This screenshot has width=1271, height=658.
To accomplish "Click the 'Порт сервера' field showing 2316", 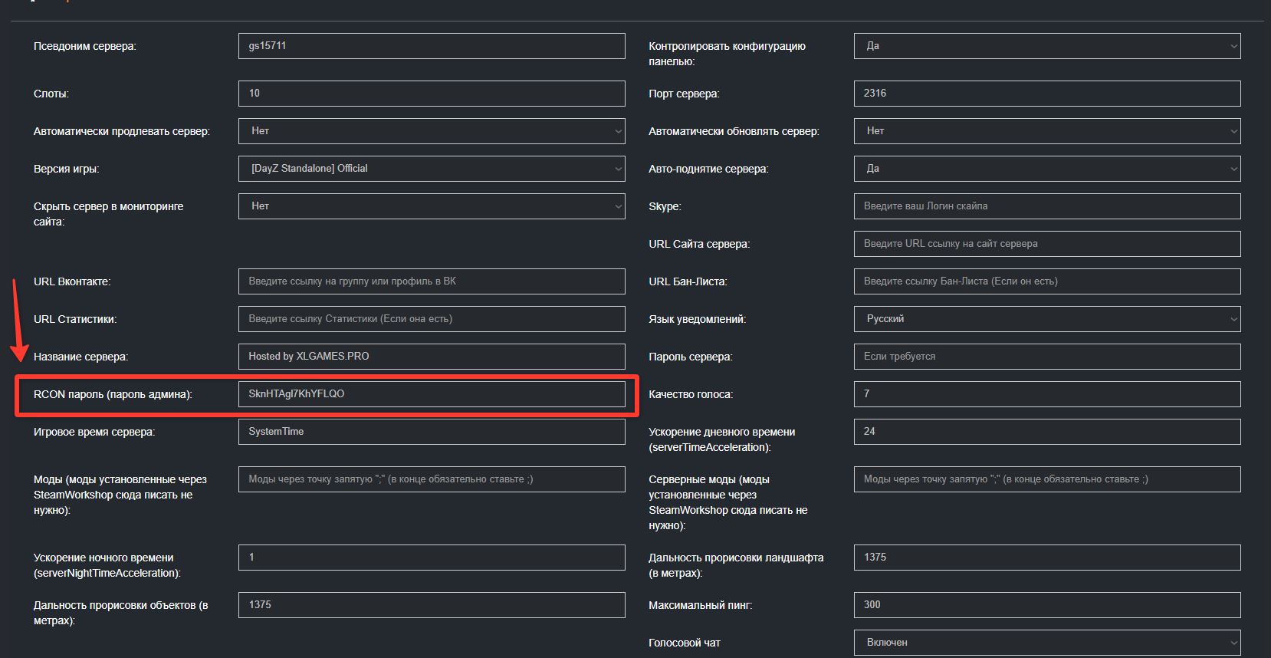I will tap(1046, 94).
